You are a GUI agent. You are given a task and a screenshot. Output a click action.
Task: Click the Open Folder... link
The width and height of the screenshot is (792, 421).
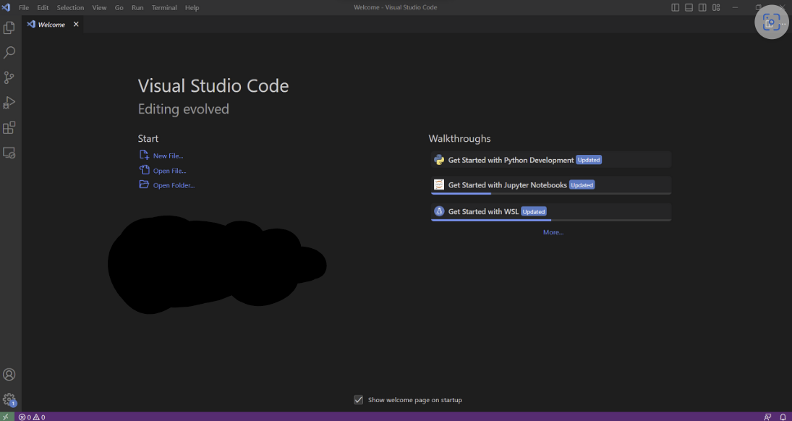point(174,185)
